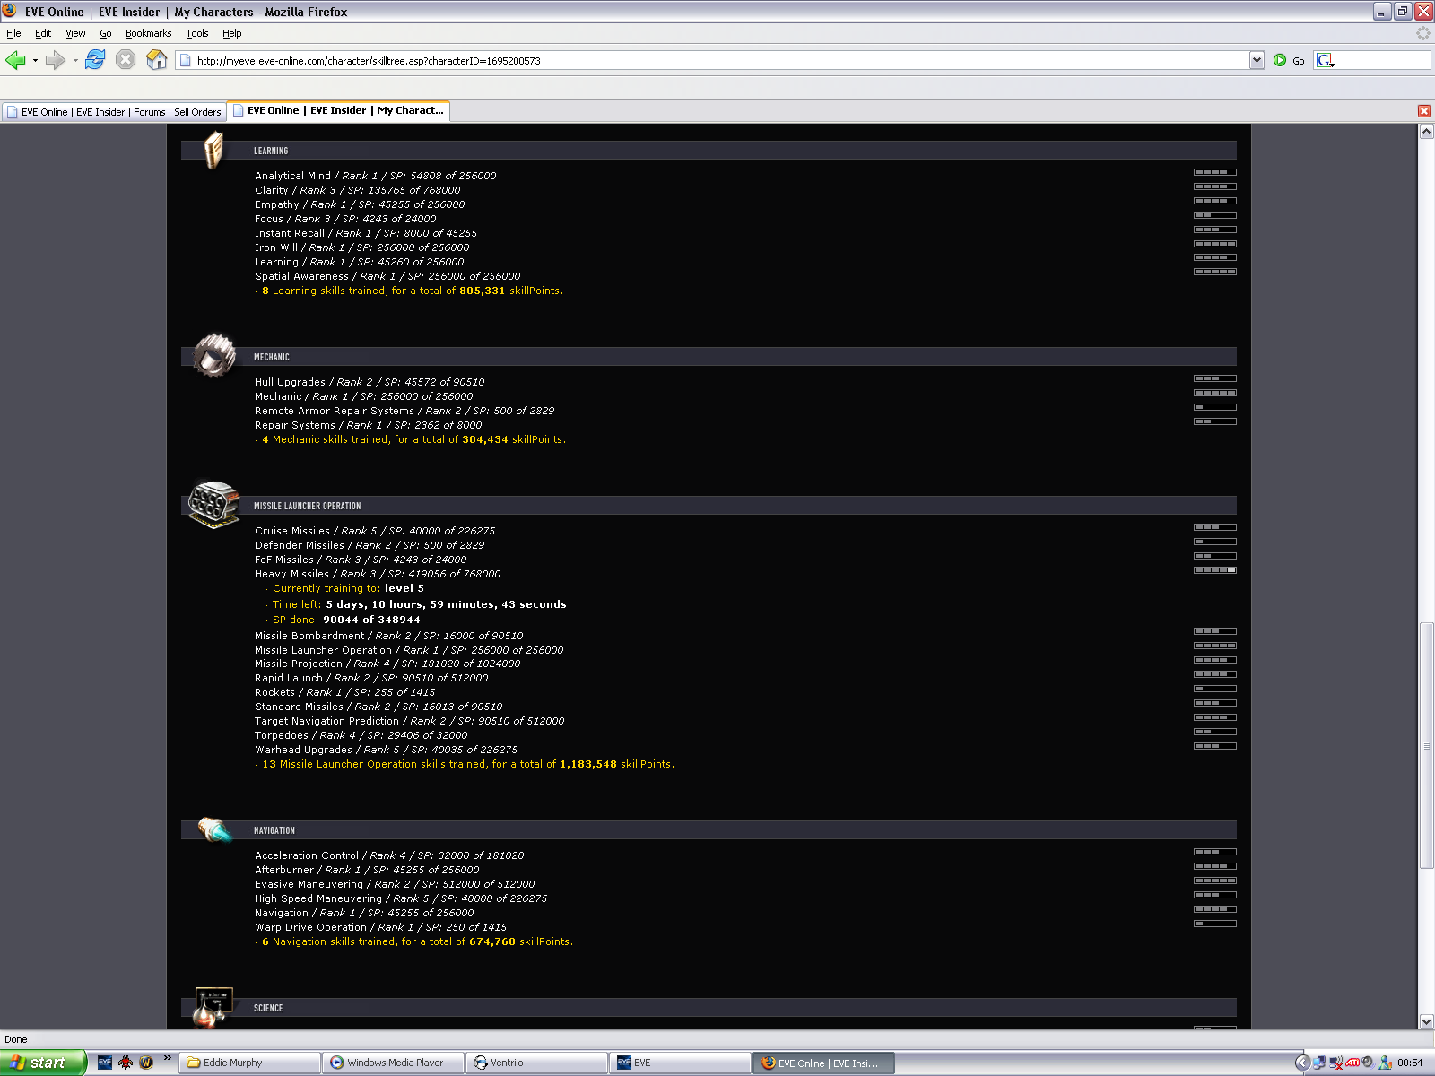Open the Back history dropdown arrow

pyautogui.click(x=35, y=60)
